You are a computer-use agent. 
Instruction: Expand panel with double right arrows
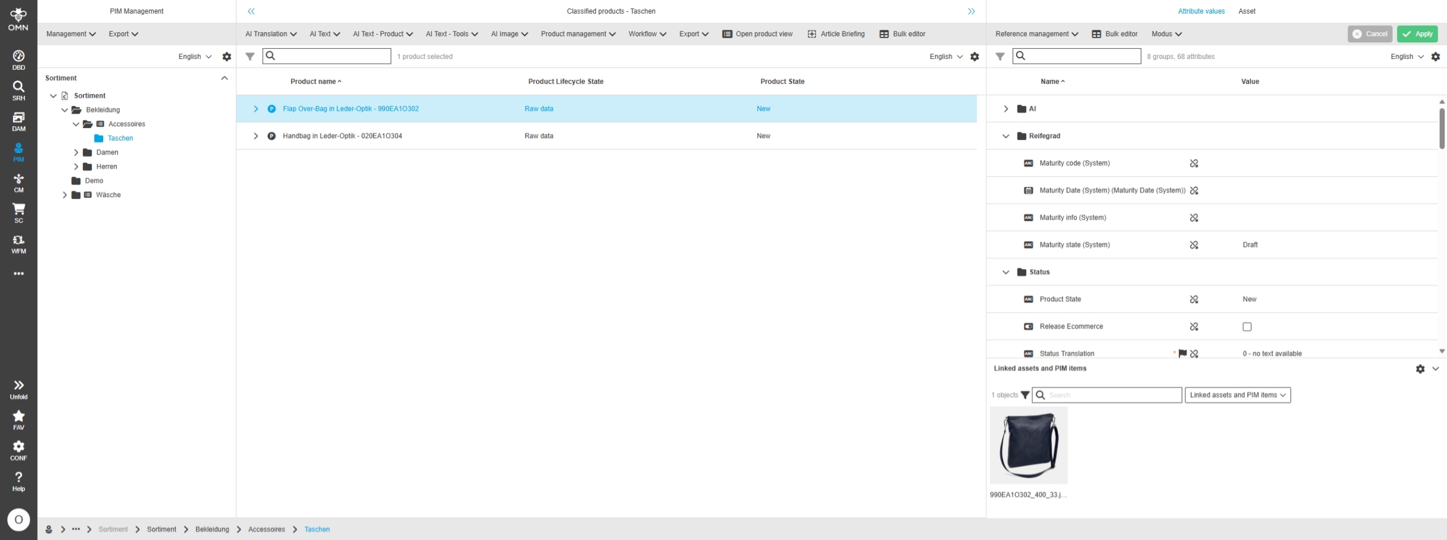click(971, 11)
